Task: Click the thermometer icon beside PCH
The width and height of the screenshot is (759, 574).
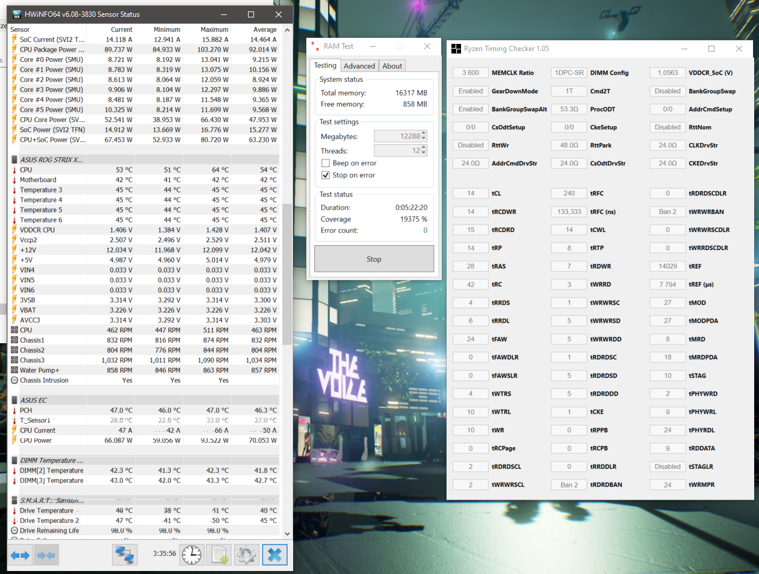Action: point(14,411)
